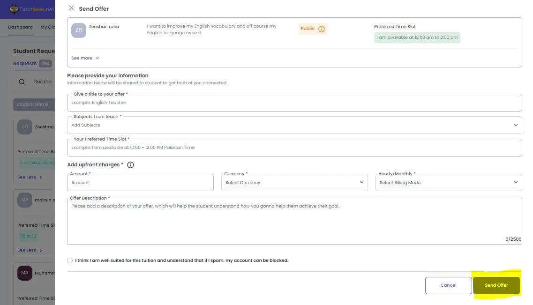This screenshot has width=533, height=305.
Task: Focus the Amount input field
Action: [x=140, y=183]
